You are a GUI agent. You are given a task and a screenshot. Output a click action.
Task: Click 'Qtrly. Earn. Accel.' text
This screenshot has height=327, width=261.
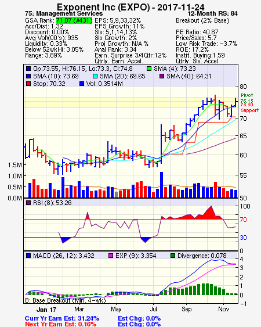(119, 62)
